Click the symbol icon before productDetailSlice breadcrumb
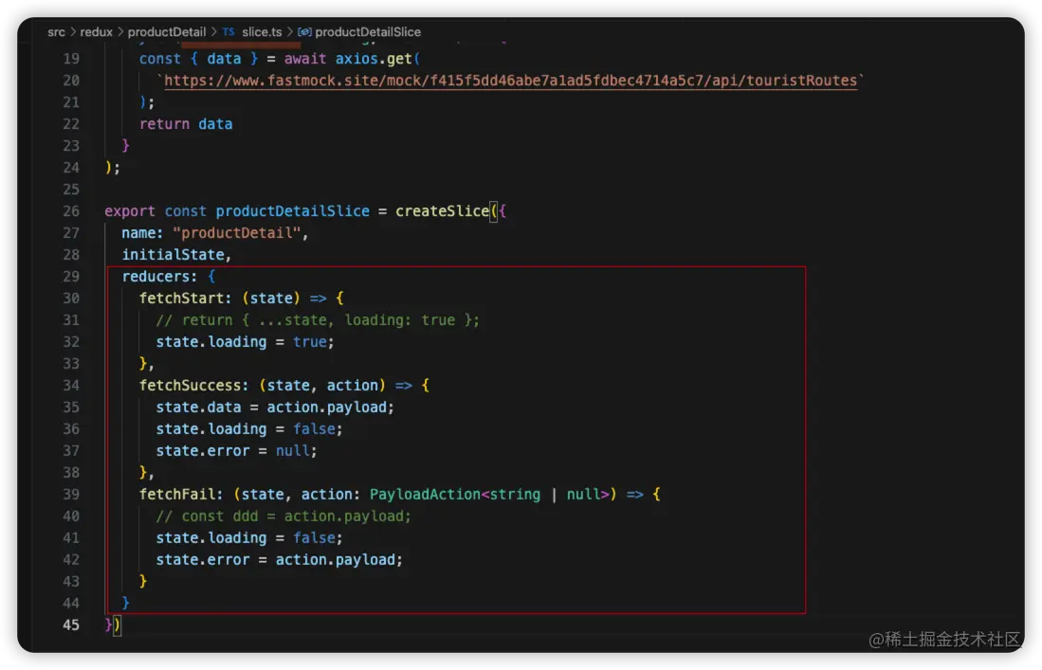Viewport: 1042px width, 670px height. (304, 32)
